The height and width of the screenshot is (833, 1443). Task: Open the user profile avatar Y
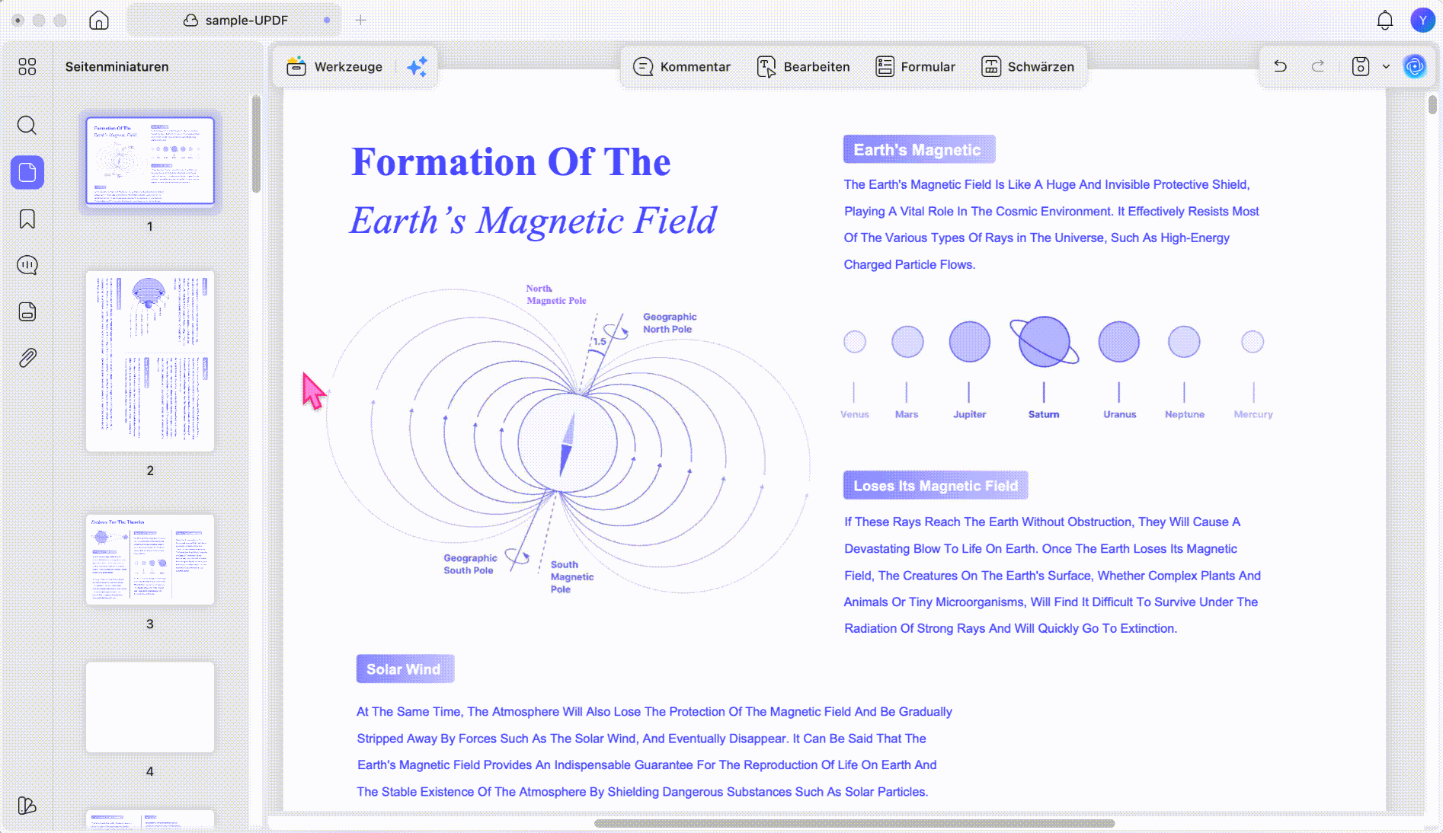pos(1422,21)
